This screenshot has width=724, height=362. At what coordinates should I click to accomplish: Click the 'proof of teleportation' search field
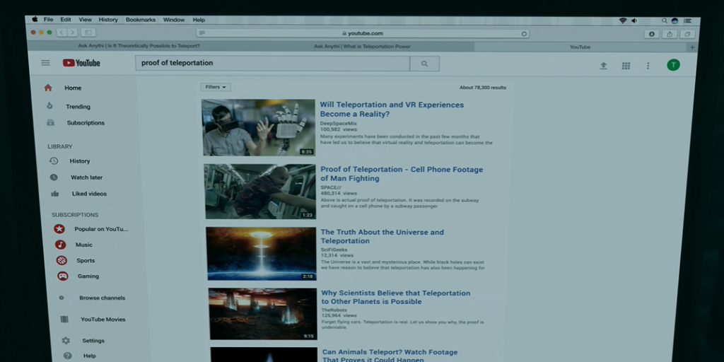tap(272, 63)
